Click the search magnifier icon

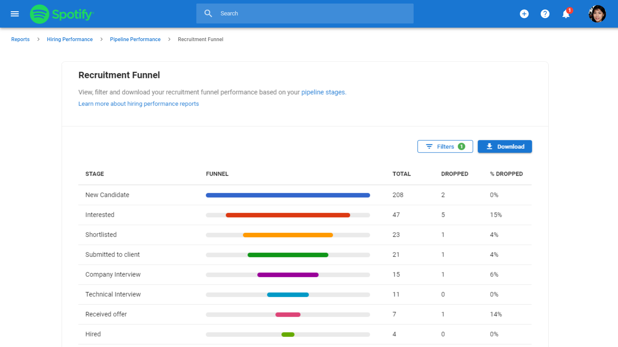coord(208,13)
